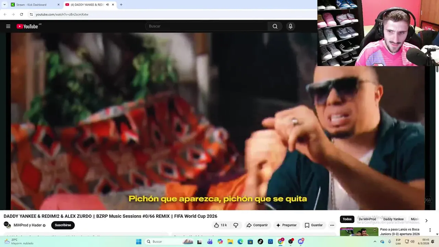
Task: Open MiHProd y Hader channel avatar
Action: [7, 225]
